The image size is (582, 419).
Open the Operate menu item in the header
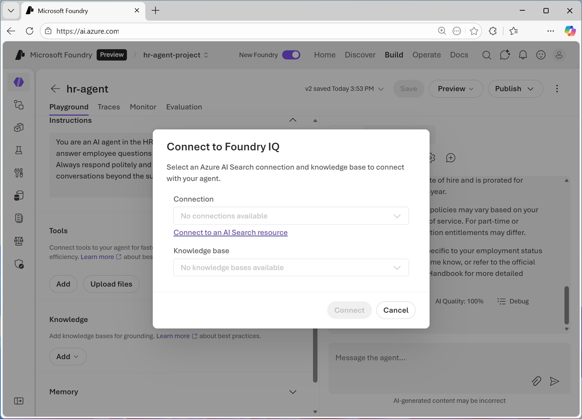pos(426,55)
